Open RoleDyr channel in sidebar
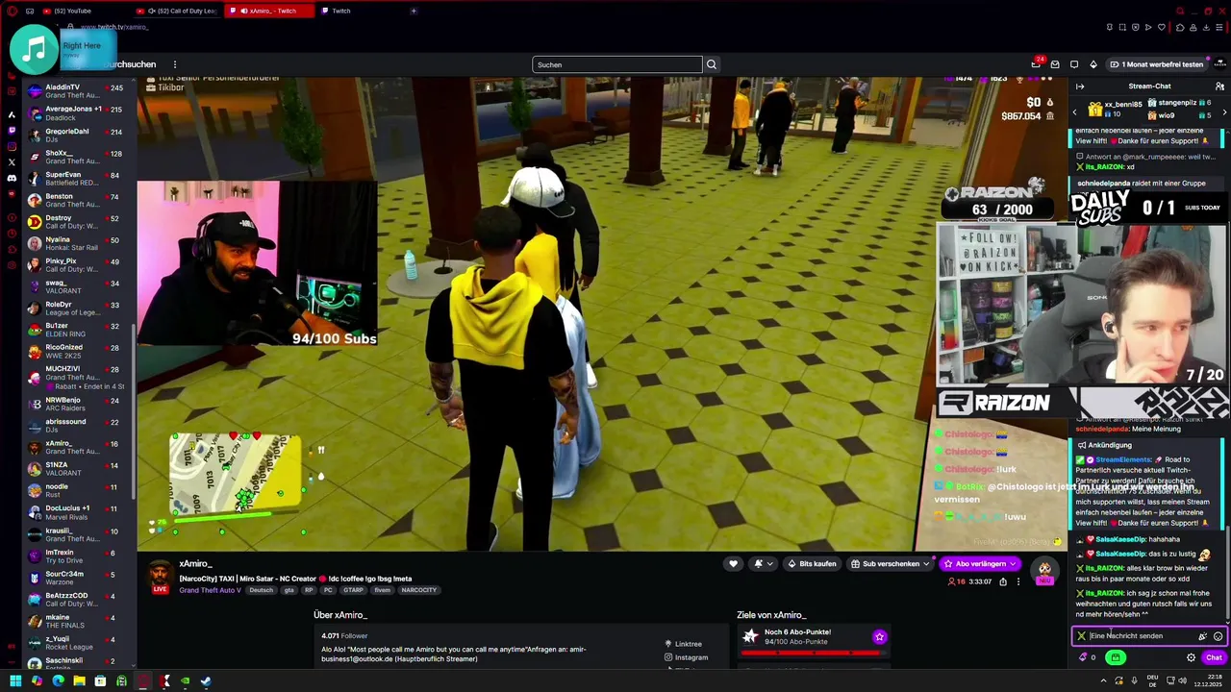1231x692 pixels. point(79,309)
